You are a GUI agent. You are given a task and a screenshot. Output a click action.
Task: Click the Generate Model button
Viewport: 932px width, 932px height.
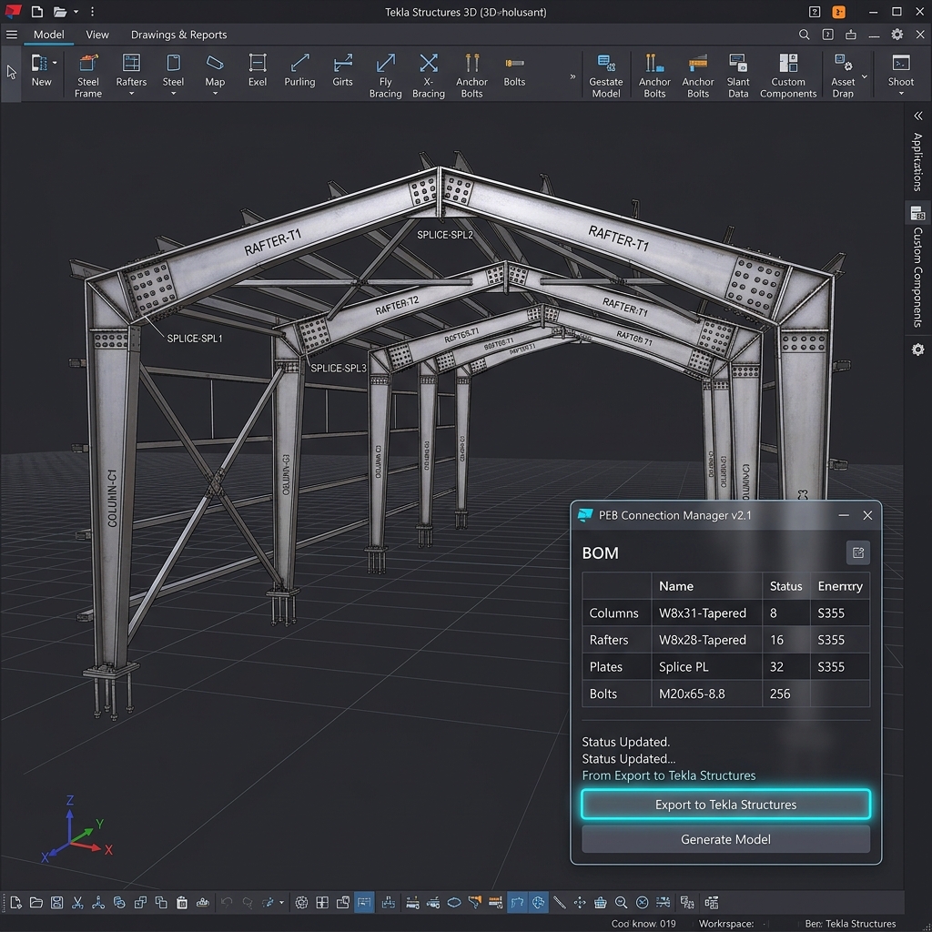click(x=725, y=839)
